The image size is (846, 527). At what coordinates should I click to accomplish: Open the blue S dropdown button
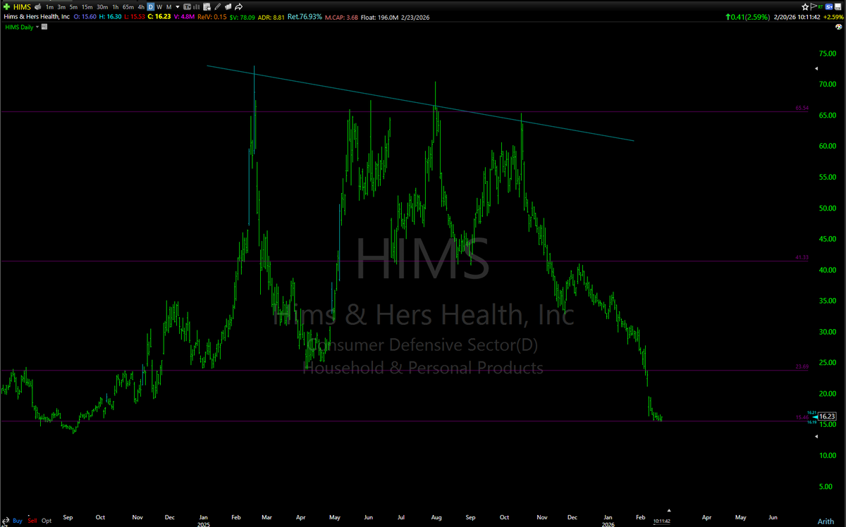[x=829, y=7]
